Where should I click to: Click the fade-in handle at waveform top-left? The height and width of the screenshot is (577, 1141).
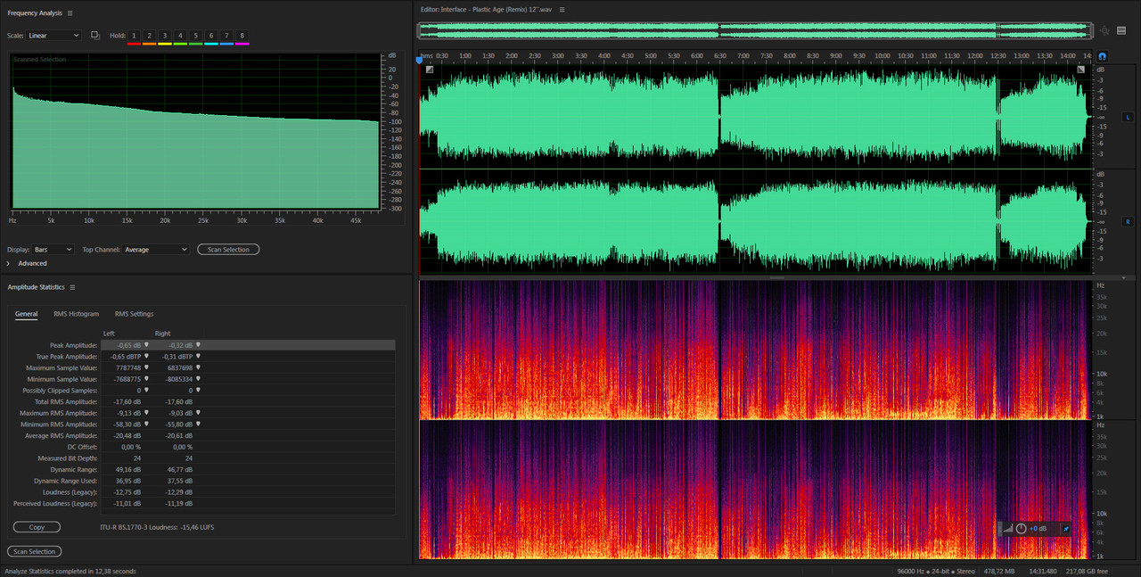click(430, 70)
